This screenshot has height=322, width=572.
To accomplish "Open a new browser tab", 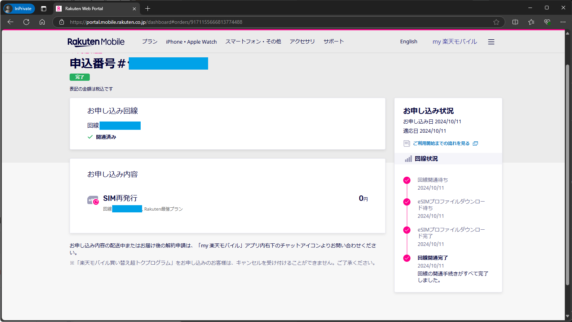I will 148,9.
